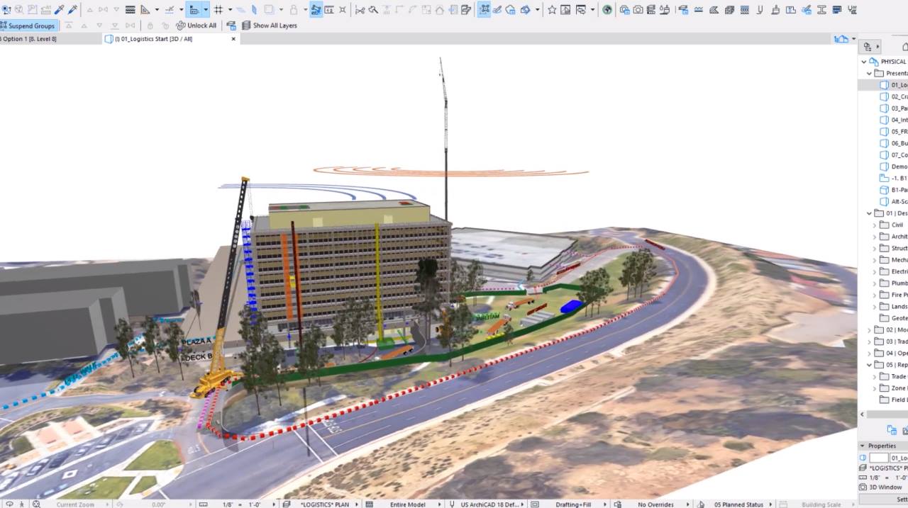Click the 3D building view icon at tab bar right
908x508 pixels.
[841, 39]
